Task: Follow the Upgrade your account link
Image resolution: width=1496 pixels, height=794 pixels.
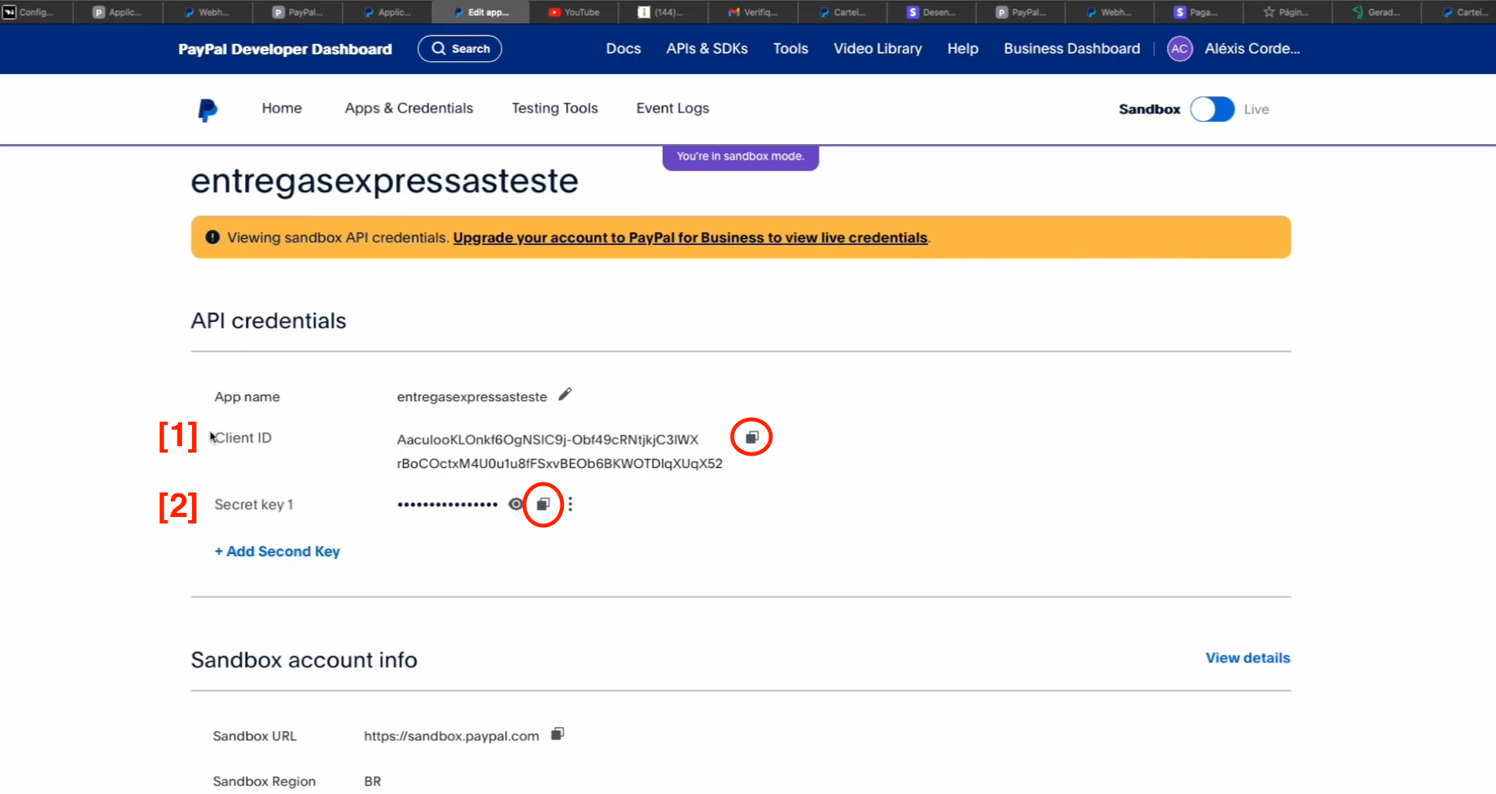Action: coord(690,238)
